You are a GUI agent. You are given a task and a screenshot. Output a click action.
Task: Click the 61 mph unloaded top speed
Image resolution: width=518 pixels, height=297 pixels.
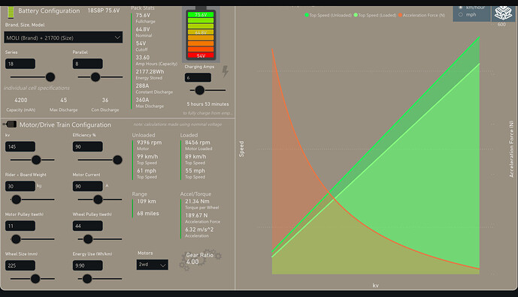click(147, 171)
